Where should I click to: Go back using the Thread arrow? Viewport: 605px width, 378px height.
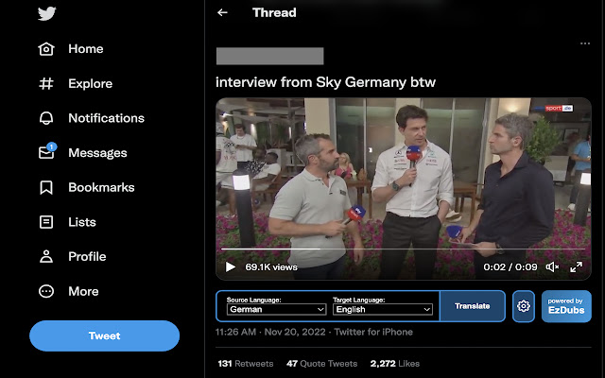coord(222,12)
